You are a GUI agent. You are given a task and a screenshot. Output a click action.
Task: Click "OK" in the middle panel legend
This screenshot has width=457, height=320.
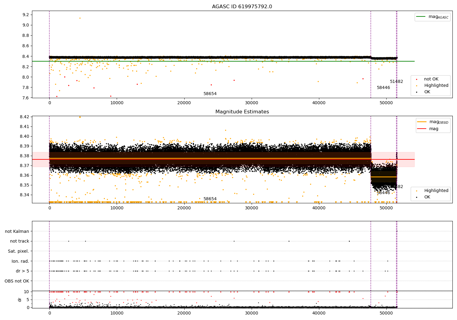click(x=427, y=197)
